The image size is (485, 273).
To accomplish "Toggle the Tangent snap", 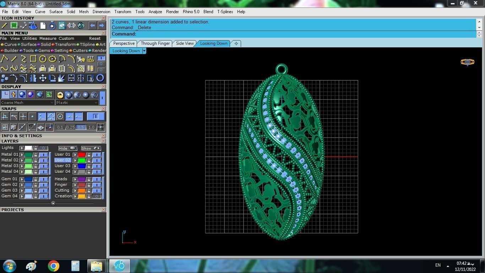I will 14,116.
